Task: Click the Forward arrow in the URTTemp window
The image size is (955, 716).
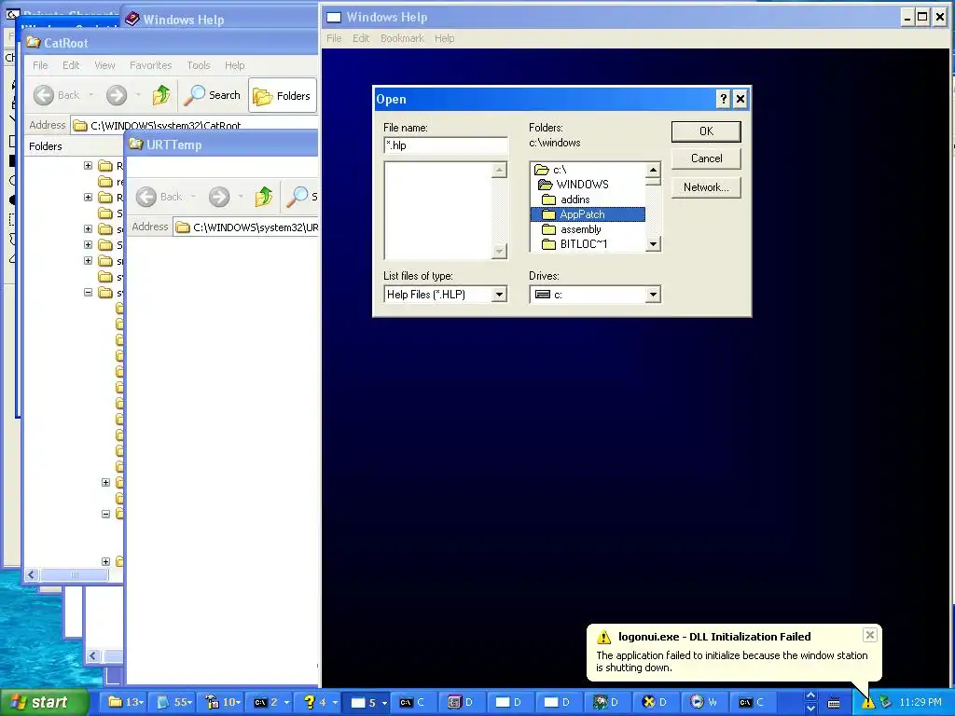Action: [218, 197]
